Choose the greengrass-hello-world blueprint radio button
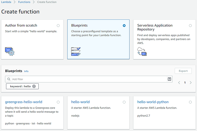 [58, 102]
